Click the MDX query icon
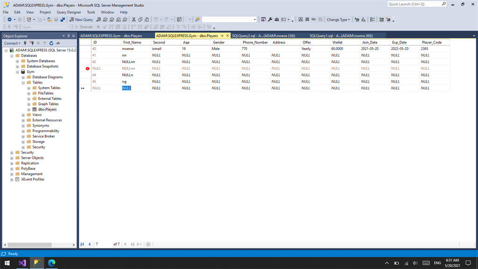 click(x=105, y=20)
